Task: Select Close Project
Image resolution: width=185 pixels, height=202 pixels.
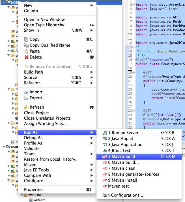Action: [57, 113]
